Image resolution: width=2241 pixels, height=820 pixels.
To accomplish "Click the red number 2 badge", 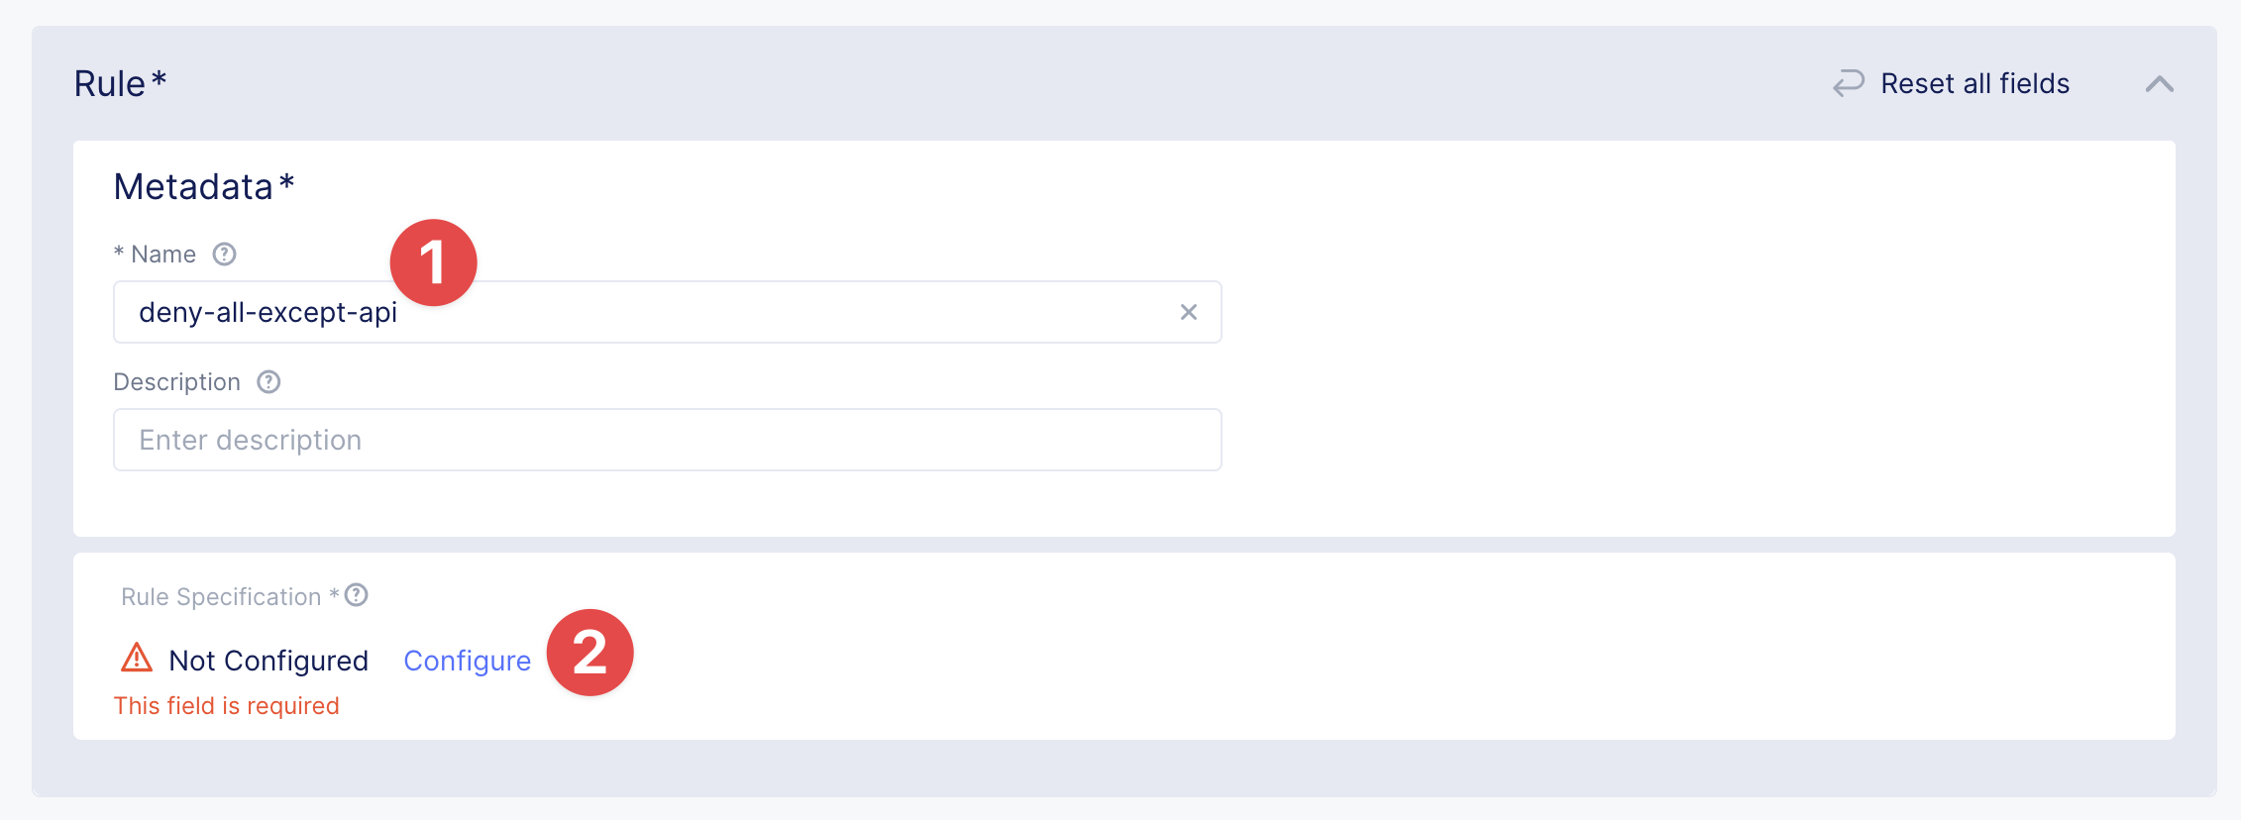I will 589,653.
